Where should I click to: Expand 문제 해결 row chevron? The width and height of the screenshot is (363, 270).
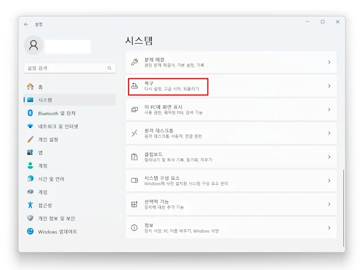pyautogui.click(x=329, y=62)
